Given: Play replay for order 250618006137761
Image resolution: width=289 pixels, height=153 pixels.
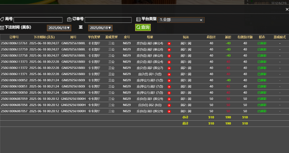Looking at the screenshot, I should pos(169,44).
